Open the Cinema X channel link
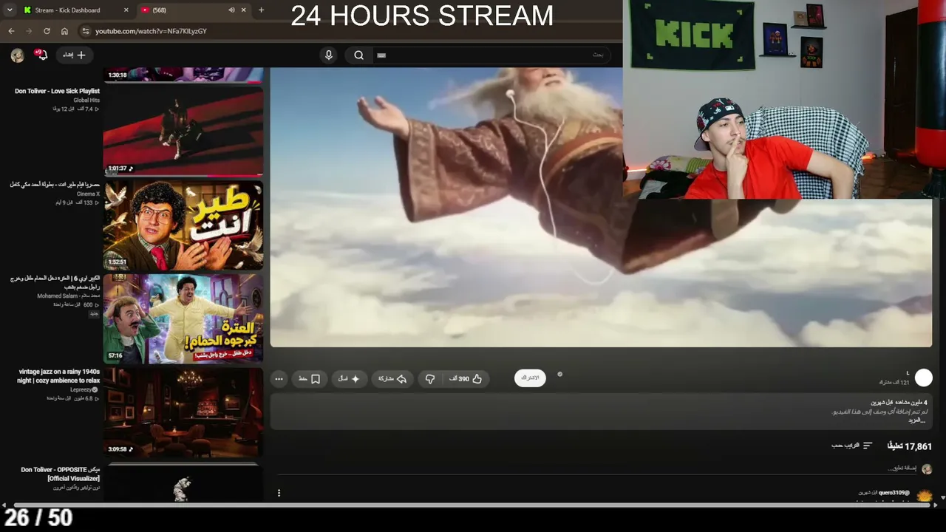The width and height of the screenshot is (946, 532). tap(88, 194)
